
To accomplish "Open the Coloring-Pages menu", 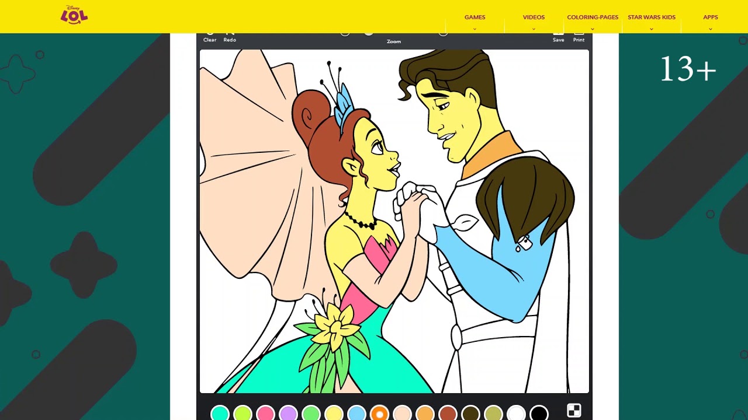I will click(593, 17).
